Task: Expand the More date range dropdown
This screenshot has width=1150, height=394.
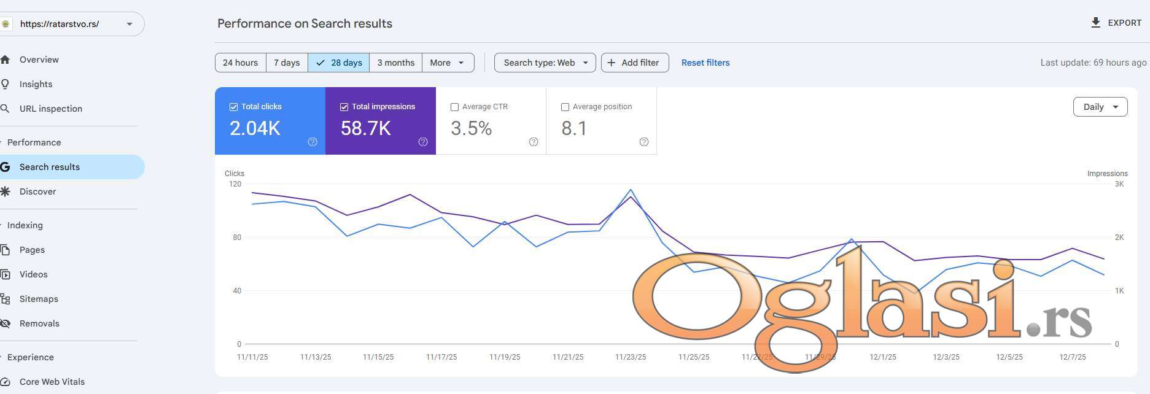Action: tap(448, 63)
